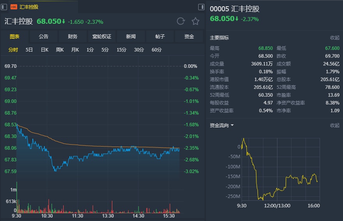
Task: Select the 窝轮权证 tab
Action: [102, 37]
